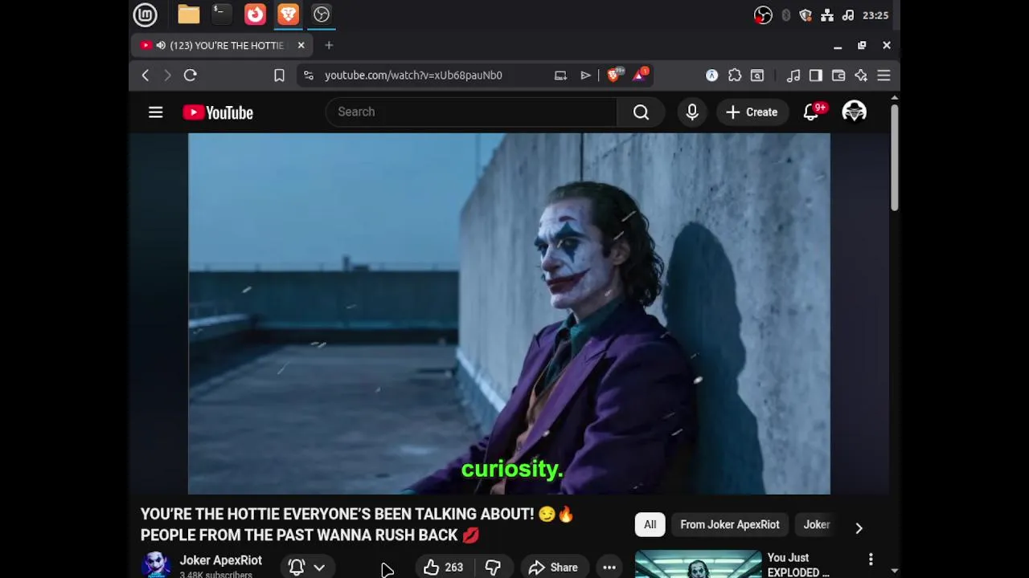This screenshot has width=1029, height=578.
Task: Open the extensions puzzle-piece menu
Action: [735, 75]
